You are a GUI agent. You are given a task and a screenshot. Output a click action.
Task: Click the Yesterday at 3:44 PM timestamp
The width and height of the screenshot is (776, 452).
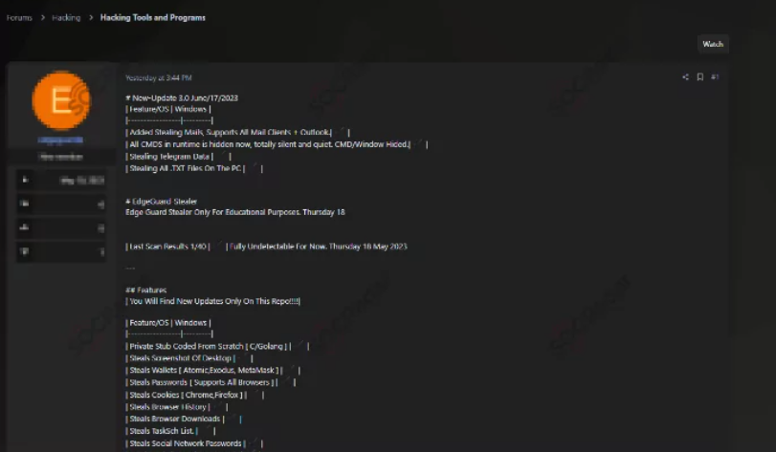click(x=158, y=77)
